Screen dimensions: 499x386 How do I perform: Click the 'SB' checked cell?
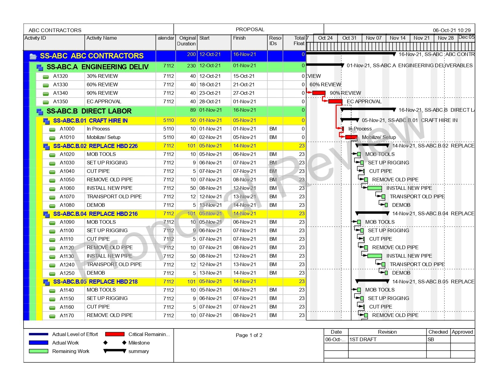pyautogui.click(x=438, y=339)
